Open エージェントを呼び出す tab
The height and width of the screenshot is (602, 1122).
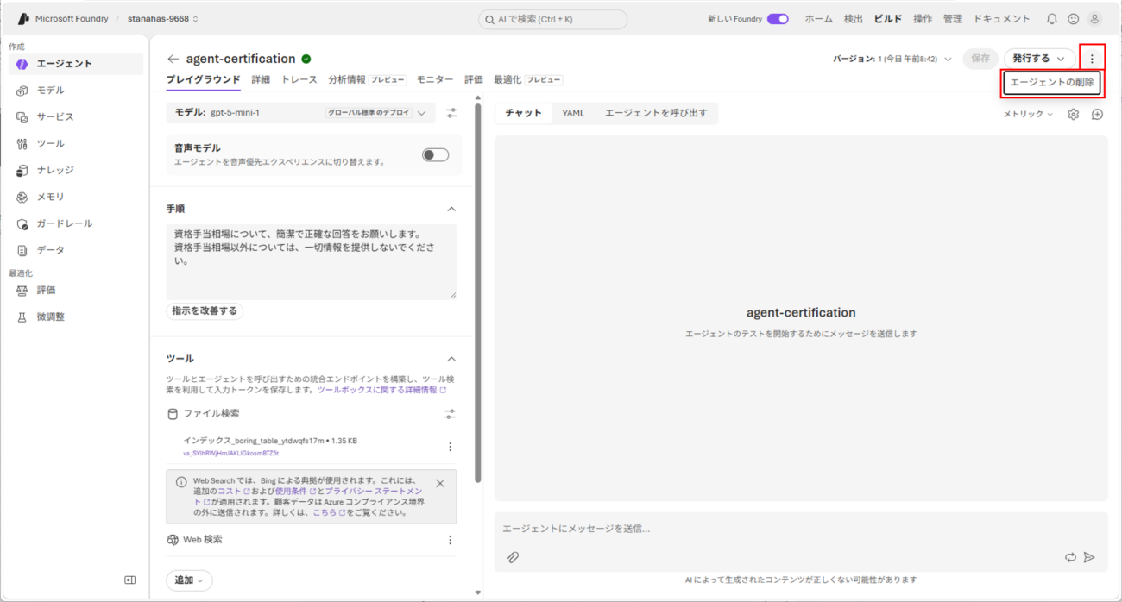pyautogui.click(x=656, y=113)
